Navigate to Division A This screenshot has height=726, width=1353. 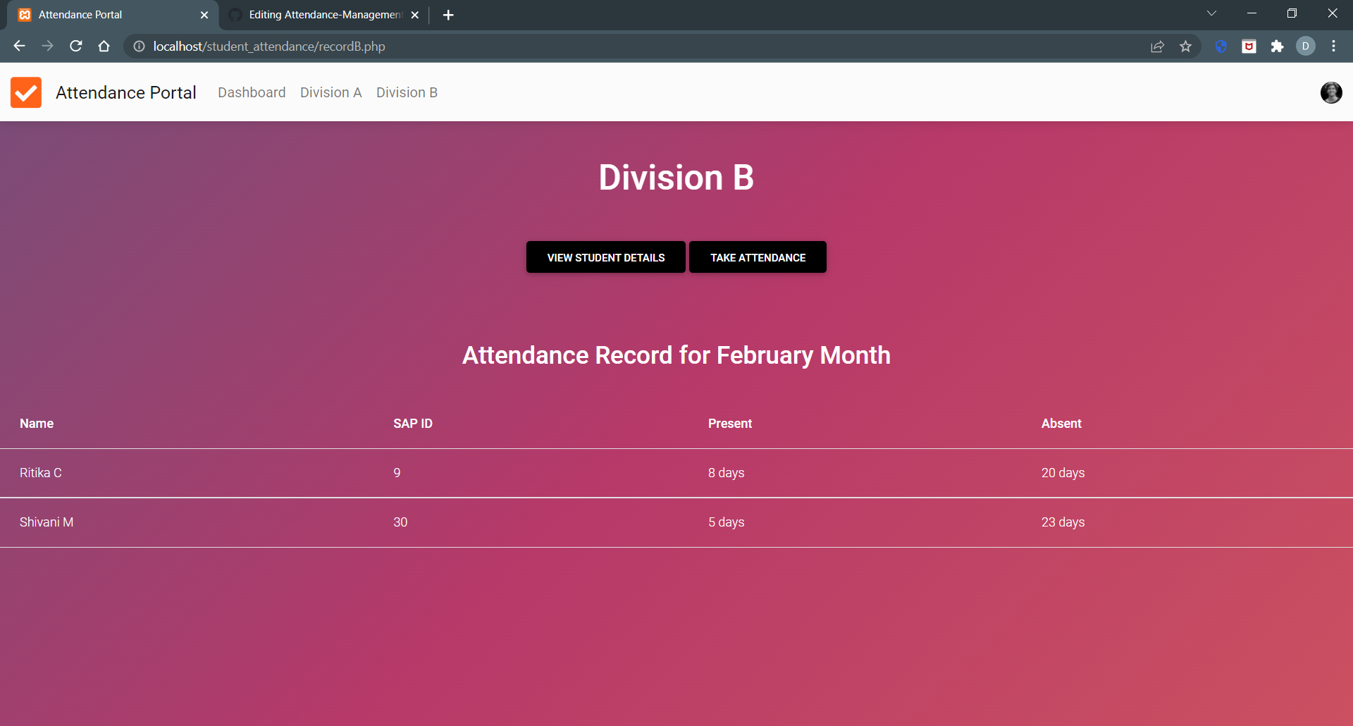click(x=330, y=92)
